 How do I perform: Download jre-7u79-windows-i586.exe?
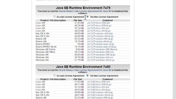100,52
